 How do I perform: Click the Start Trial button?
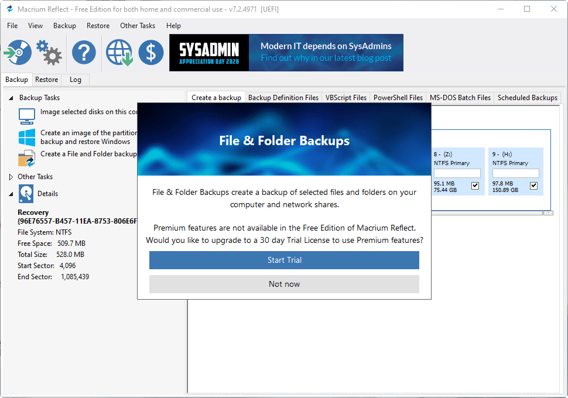[x=285, y=260]
